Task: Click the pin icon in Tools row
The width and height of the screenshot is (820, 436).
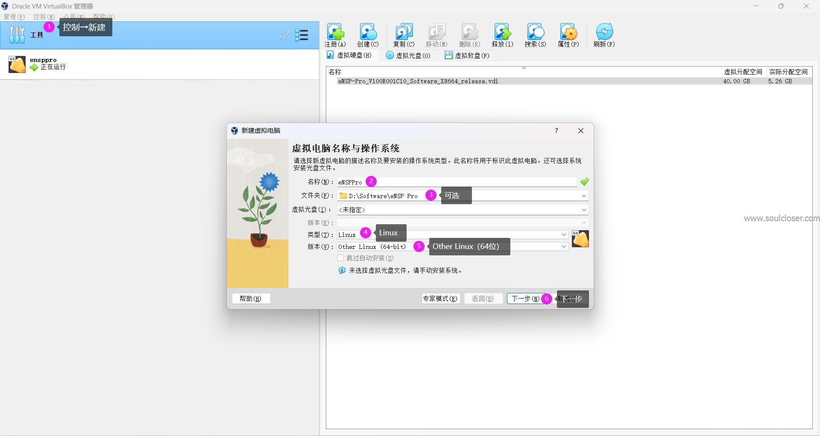Action: coord(284,35)
